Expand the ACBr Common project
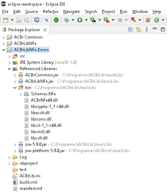167x192 pixels. [4, 37]
